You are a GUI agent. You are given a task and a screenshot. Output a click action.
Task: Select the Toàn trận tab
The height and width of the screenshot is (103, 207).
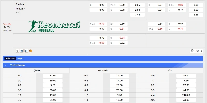(x=10, y=59)
